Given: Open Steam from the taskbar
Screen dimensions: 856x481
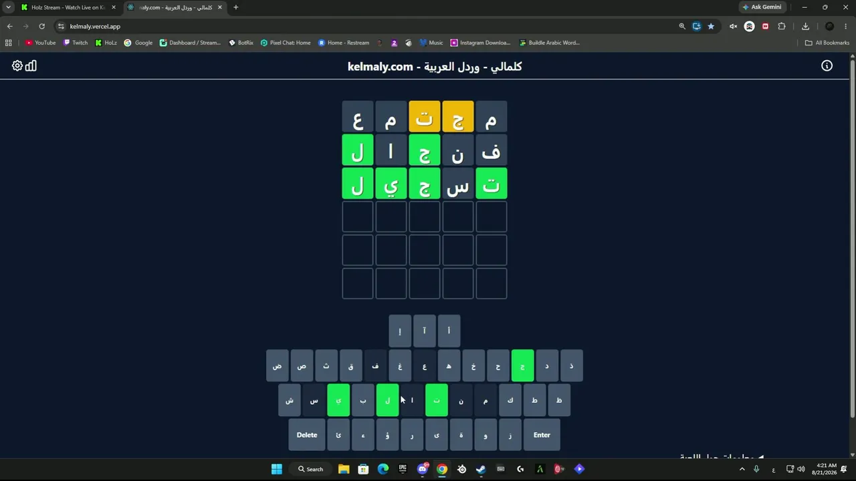Looking at the screenshot, I should [481, 469].
